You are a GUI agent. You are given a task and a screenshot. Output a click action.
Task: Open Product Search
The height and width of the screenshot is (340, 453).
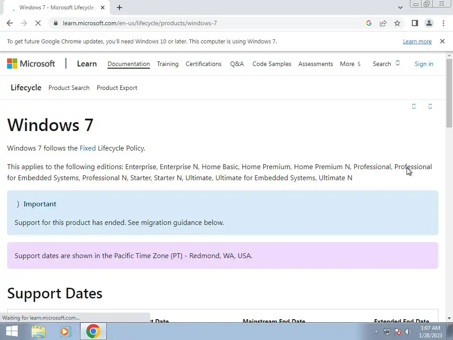[x=69, y=88]
